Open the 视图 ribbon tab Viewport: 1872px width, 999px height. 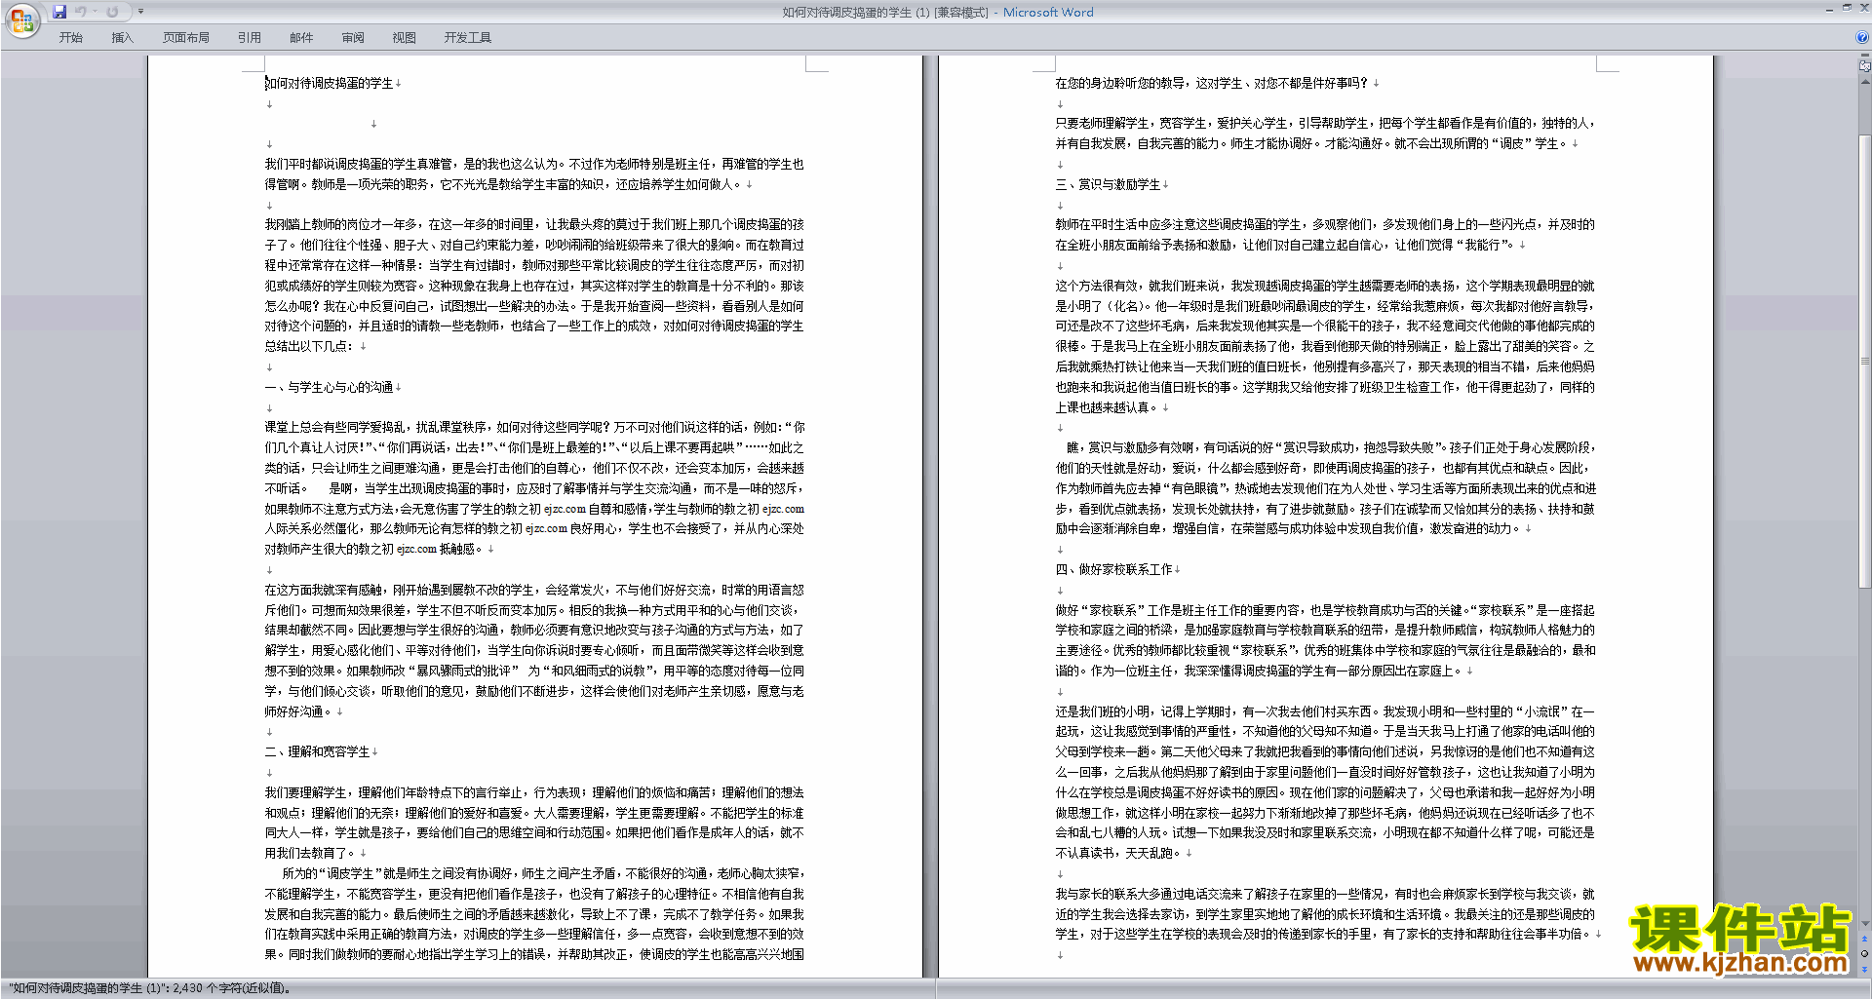(x=405, y=38)
